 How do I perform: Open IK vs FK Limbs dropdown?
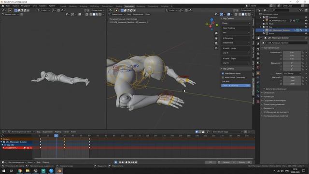236,53
